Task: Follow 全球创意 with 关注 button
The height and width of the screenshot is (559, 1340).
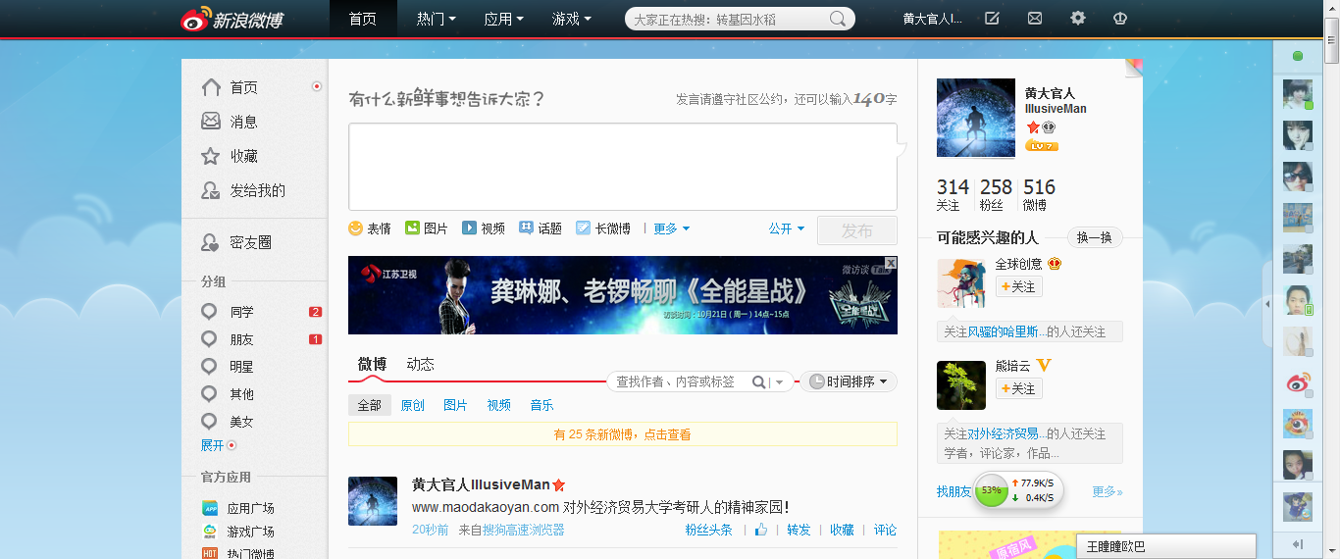Action: 1019,286
